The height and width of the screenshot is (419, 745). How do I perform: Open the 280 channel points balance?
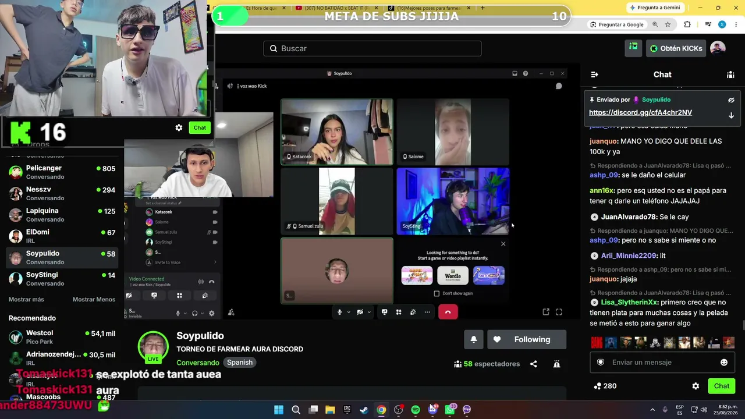pyautogui.click(x=605, y=386)
